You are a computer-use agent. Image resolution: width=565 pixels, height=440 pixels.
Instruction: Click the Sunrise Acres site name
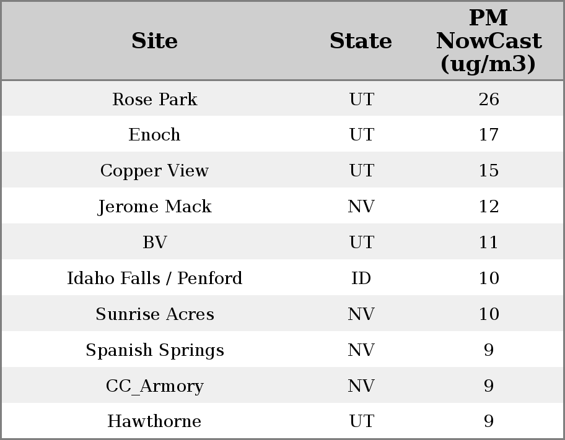(155, 314)
